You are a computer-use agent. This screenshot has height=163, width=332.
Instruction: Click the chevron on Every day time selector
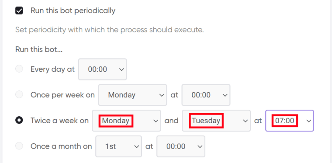(x=121, y=69)
